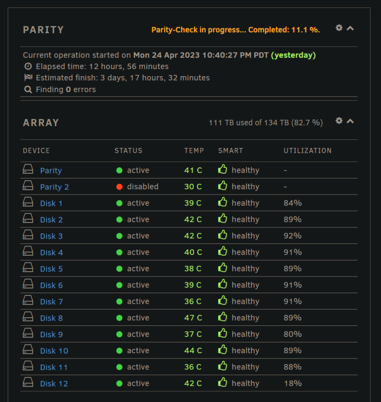Click the red disabled status dot for Parity 2
Image resolution: width=381 pixels, height=402 pixels.
(x=119, y=187)
